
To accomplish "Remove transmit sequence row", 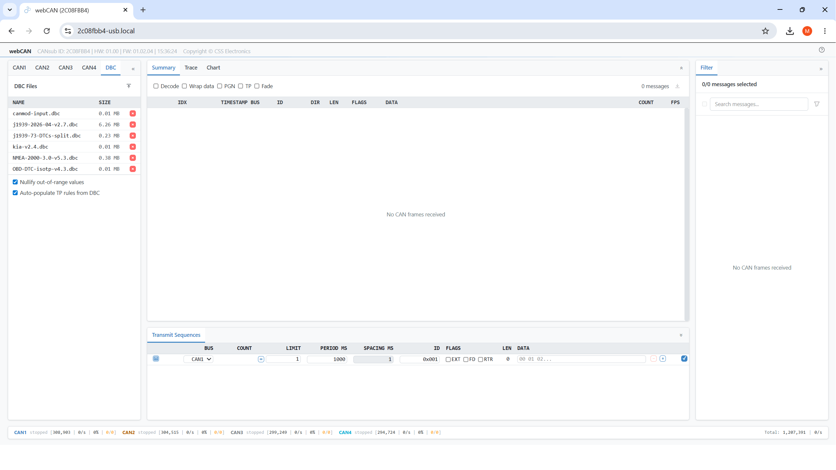I will [x=653, y=359].
